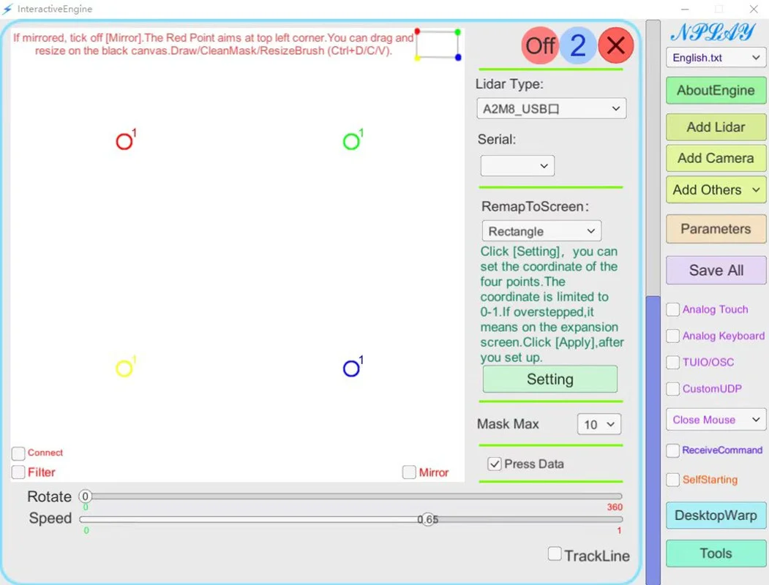The image size is (769, 585).
Task: Click the Speed slider handle
Action: [427, 519]
